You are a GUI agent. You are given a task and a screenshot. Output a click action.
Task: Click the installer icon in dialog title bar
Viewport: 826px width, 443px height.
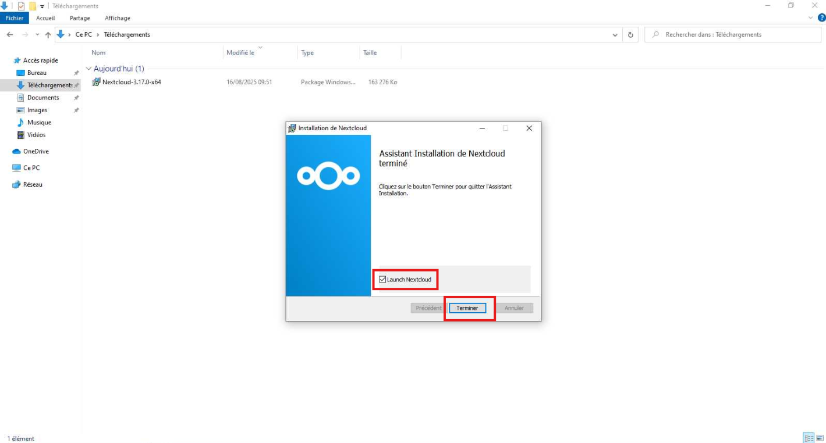click(292, 128)
